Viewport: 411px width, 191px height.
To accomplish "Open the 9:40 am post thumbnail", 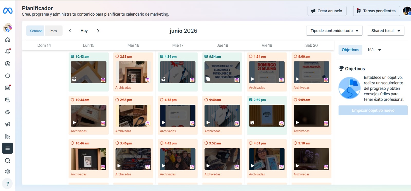I will pos(222,116).
